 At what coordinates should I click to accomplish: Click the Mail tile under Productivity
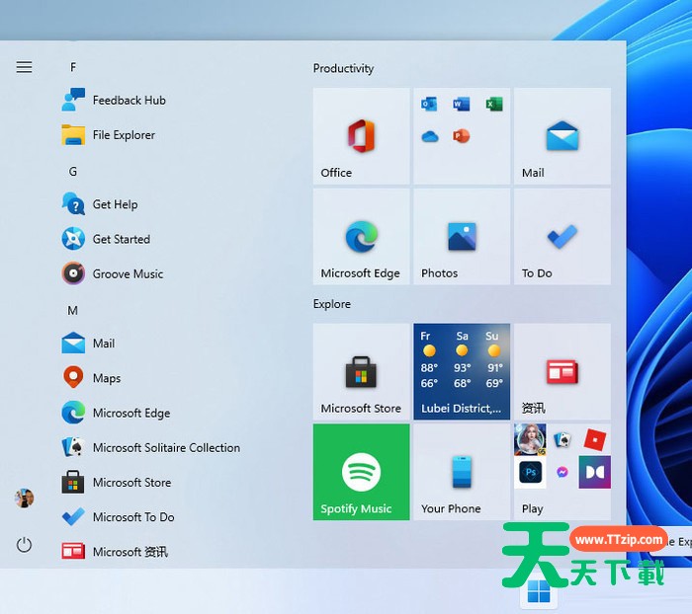click(562, 136)
